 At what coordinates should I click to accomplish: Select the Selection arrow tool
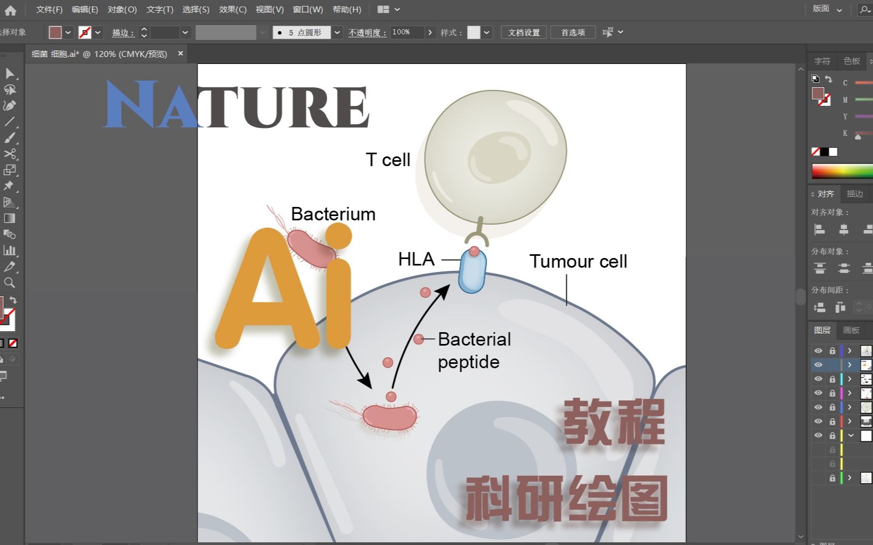click(x=9, y=74)
